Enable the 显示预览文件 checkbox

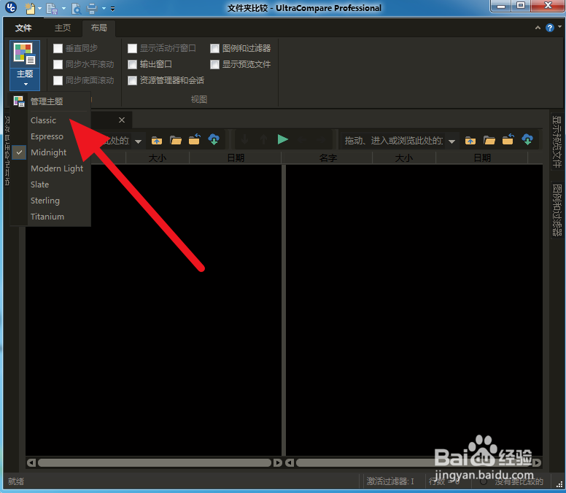pyautogui.click(x=214, y=64)
